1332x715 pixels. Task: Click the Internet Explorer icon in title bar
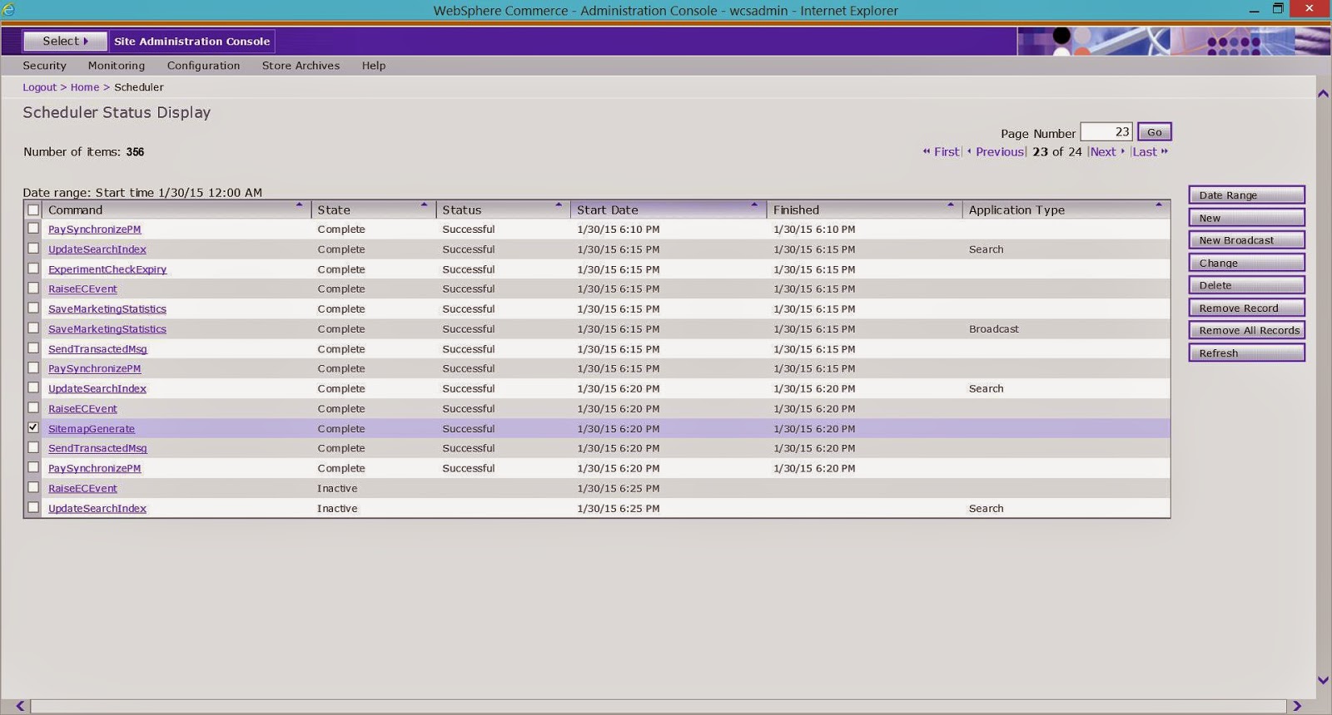tap(9, 10)
